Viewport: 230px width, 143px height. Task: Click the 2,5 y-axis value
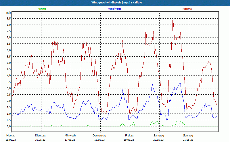(9, 95)
